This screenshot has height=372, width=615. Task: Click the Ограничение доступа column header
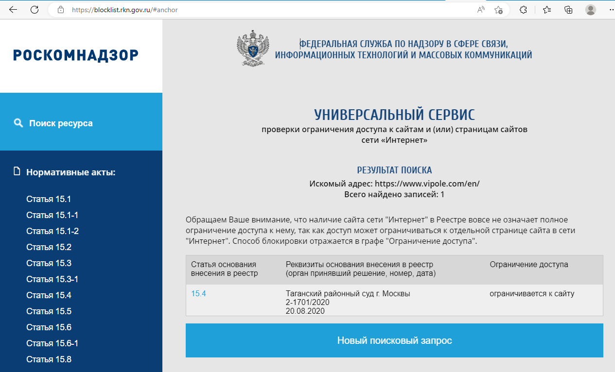[529, 265]
